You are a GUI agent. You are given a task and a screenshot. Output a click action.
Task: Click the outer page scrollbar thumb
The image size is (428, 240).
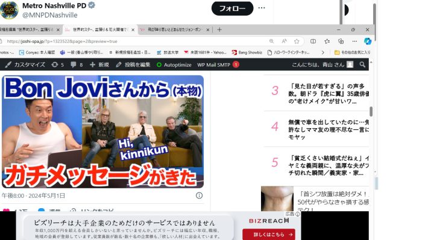[374, 22]
